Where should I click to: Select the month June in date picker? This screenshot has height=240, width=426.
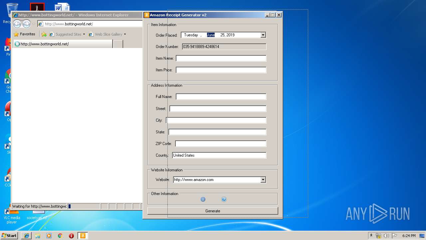click(211, 35)
